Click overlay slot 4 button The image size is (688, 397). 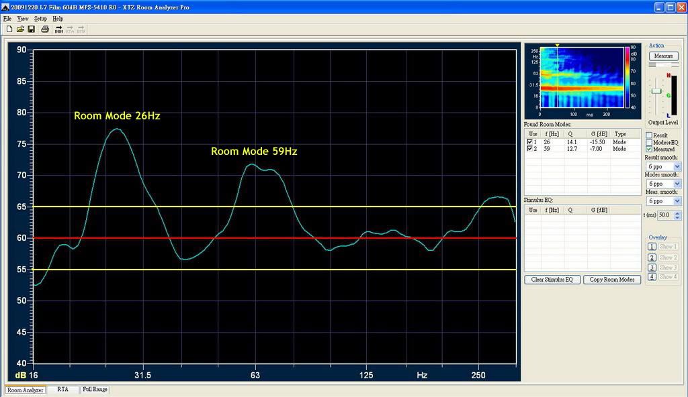(x=652, y=277)
